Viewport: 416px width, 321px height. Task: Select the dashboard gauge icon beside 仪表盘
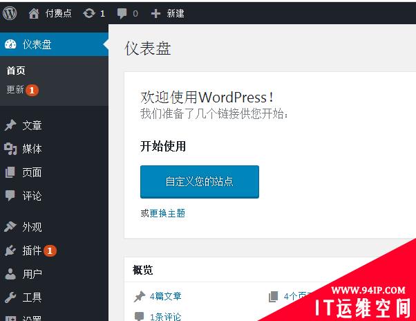10,44
